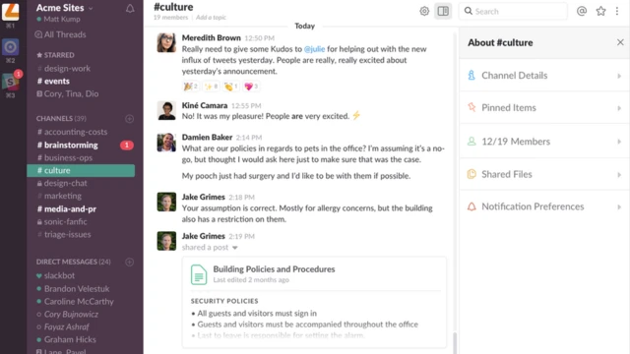The image size is (630, 354).
Task: Expand Shared Files section
Action: pos(544,174)
